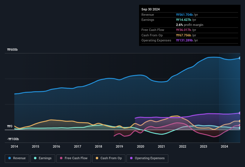Screen dimensions: 245x167
Task: Toggle the Cash From Op legend button
Action: point(109,158)
